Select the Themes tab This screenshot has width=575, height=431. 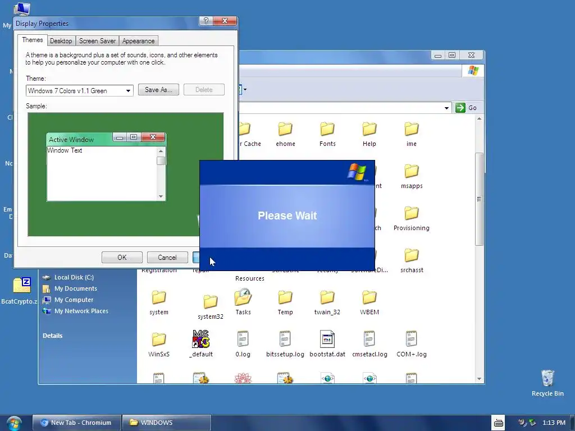pos(32,40)
